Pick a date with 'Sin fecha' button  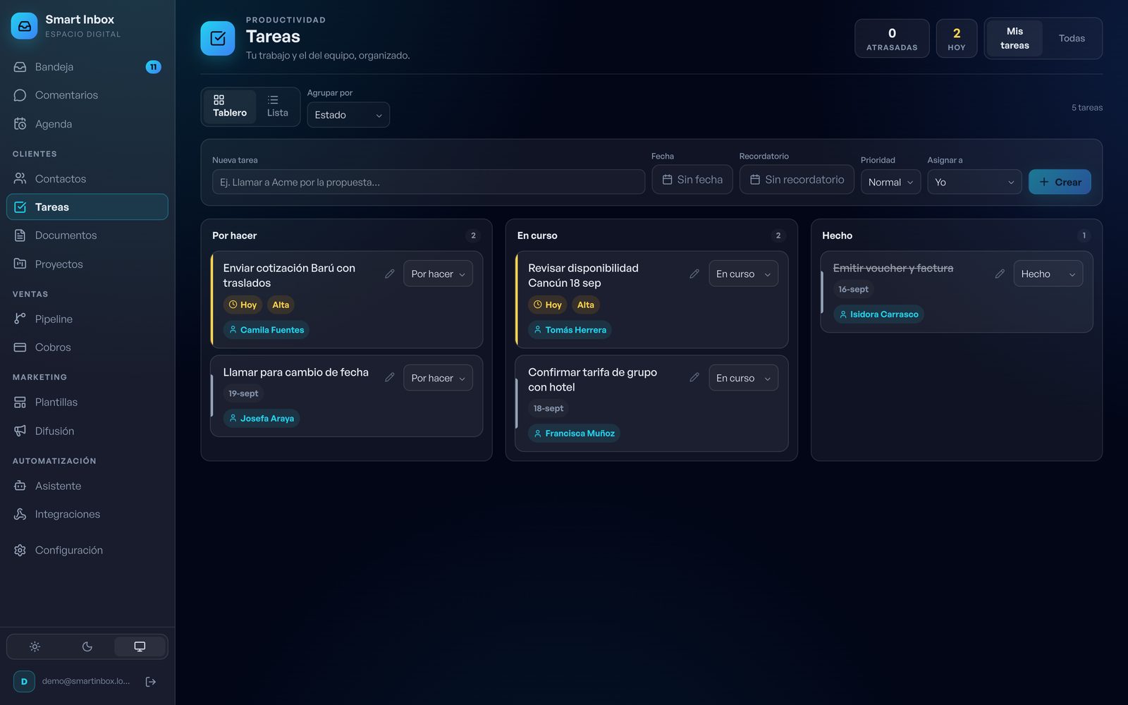click(692, 180)
